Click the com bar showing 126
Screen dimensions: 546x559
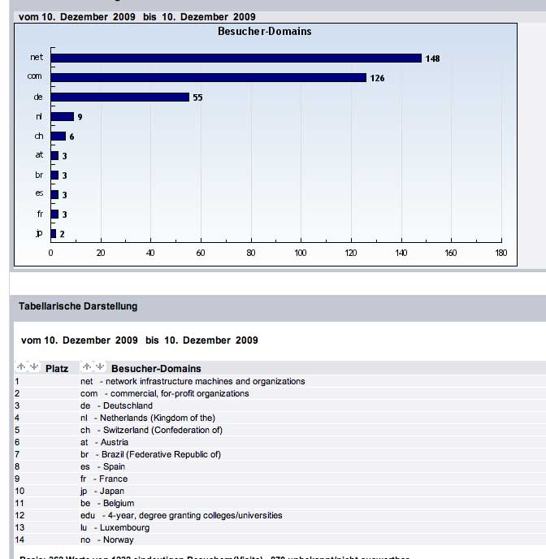(208, 78)
